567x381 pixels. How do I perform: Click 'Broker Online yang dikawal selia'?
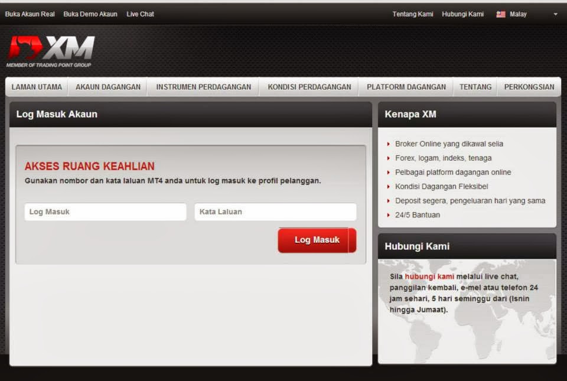click(x=449, y=144)
